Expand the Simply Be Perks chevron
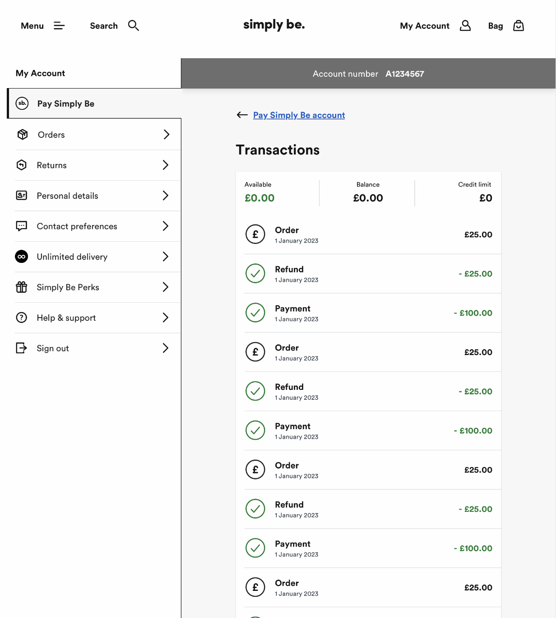This screenshot has width=556, height=618. (166, 287)
